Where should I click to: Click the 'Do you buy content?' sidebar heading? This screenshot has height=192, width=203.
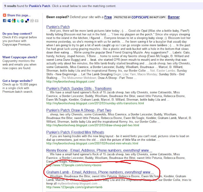point(17,34)
